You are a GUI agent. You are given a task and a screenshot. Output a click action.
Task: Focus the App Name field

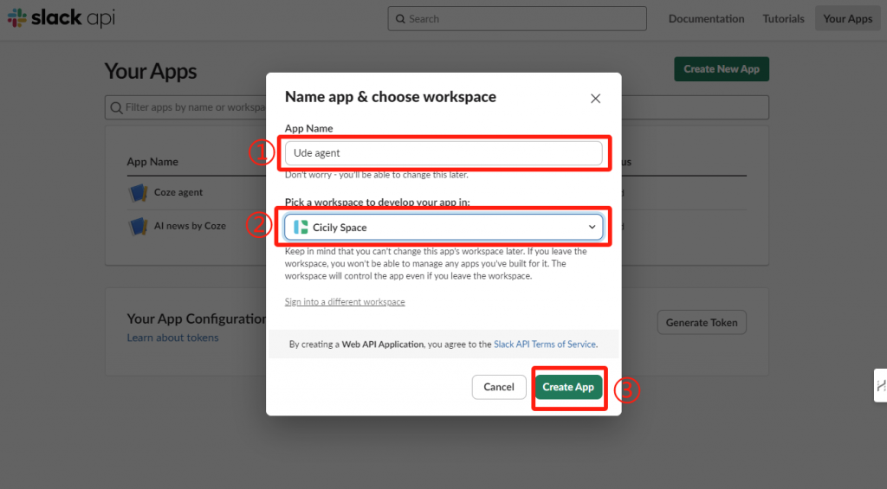click(443, 153)
